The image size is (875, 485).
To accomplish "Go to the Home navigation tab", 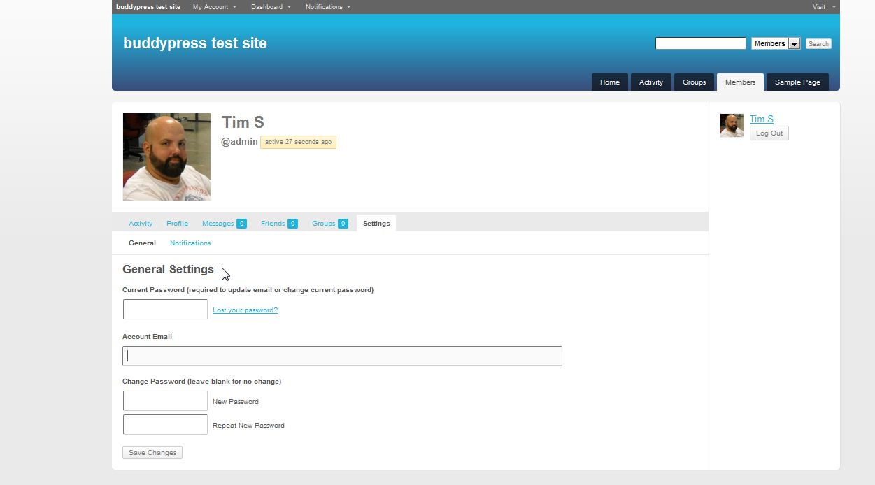I will click(610, 82).
